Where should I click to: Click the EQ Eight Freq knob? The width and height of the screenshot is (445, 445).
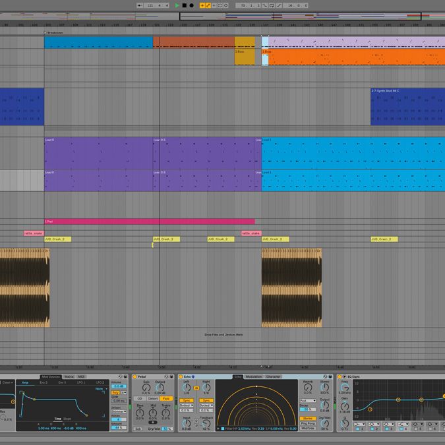(345, 388)
